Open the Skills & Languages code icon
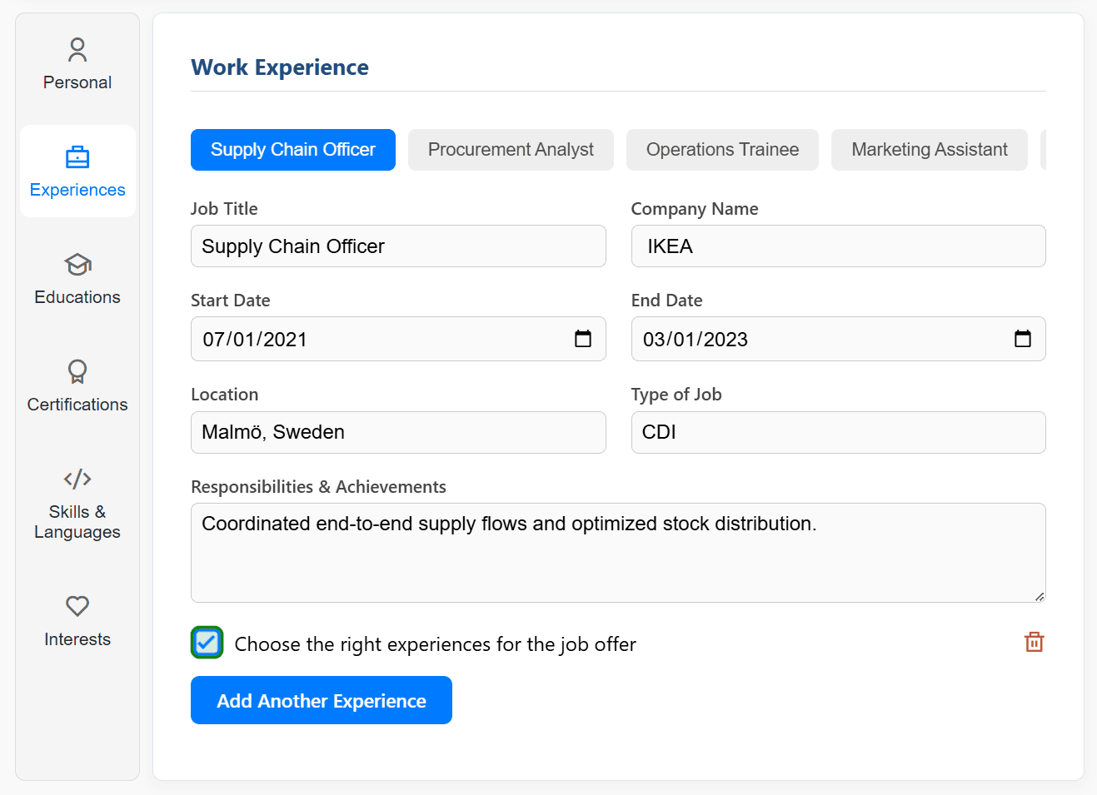 pos(77,479)
